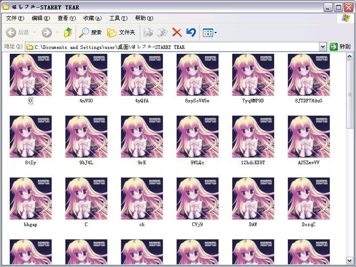
Task: Select the thumbnail named 7yqHMP9D
Action: pyautogui.click(x=253, y=75)
